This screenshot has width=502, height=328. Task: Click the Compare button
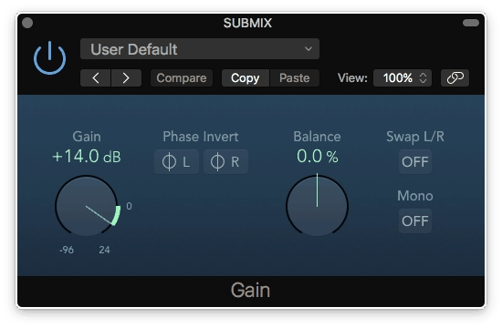[182, 77]
